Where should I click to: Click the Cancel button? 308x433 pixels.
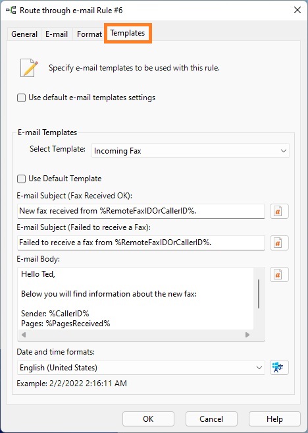211,419
